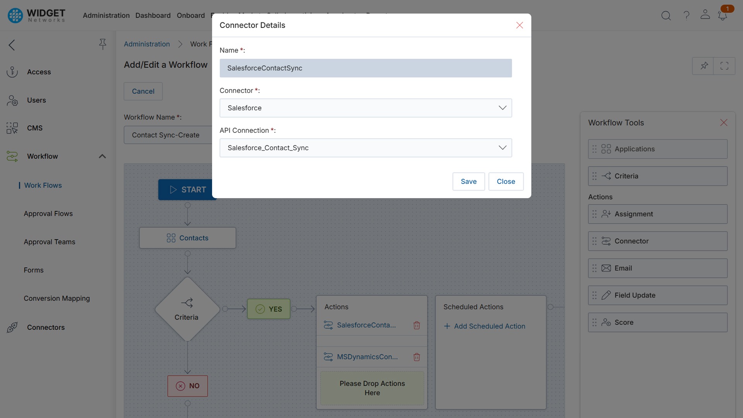The height and width of the screenshot is (418, 743).
Task: Save the connector details
Action: click(469, 181)
